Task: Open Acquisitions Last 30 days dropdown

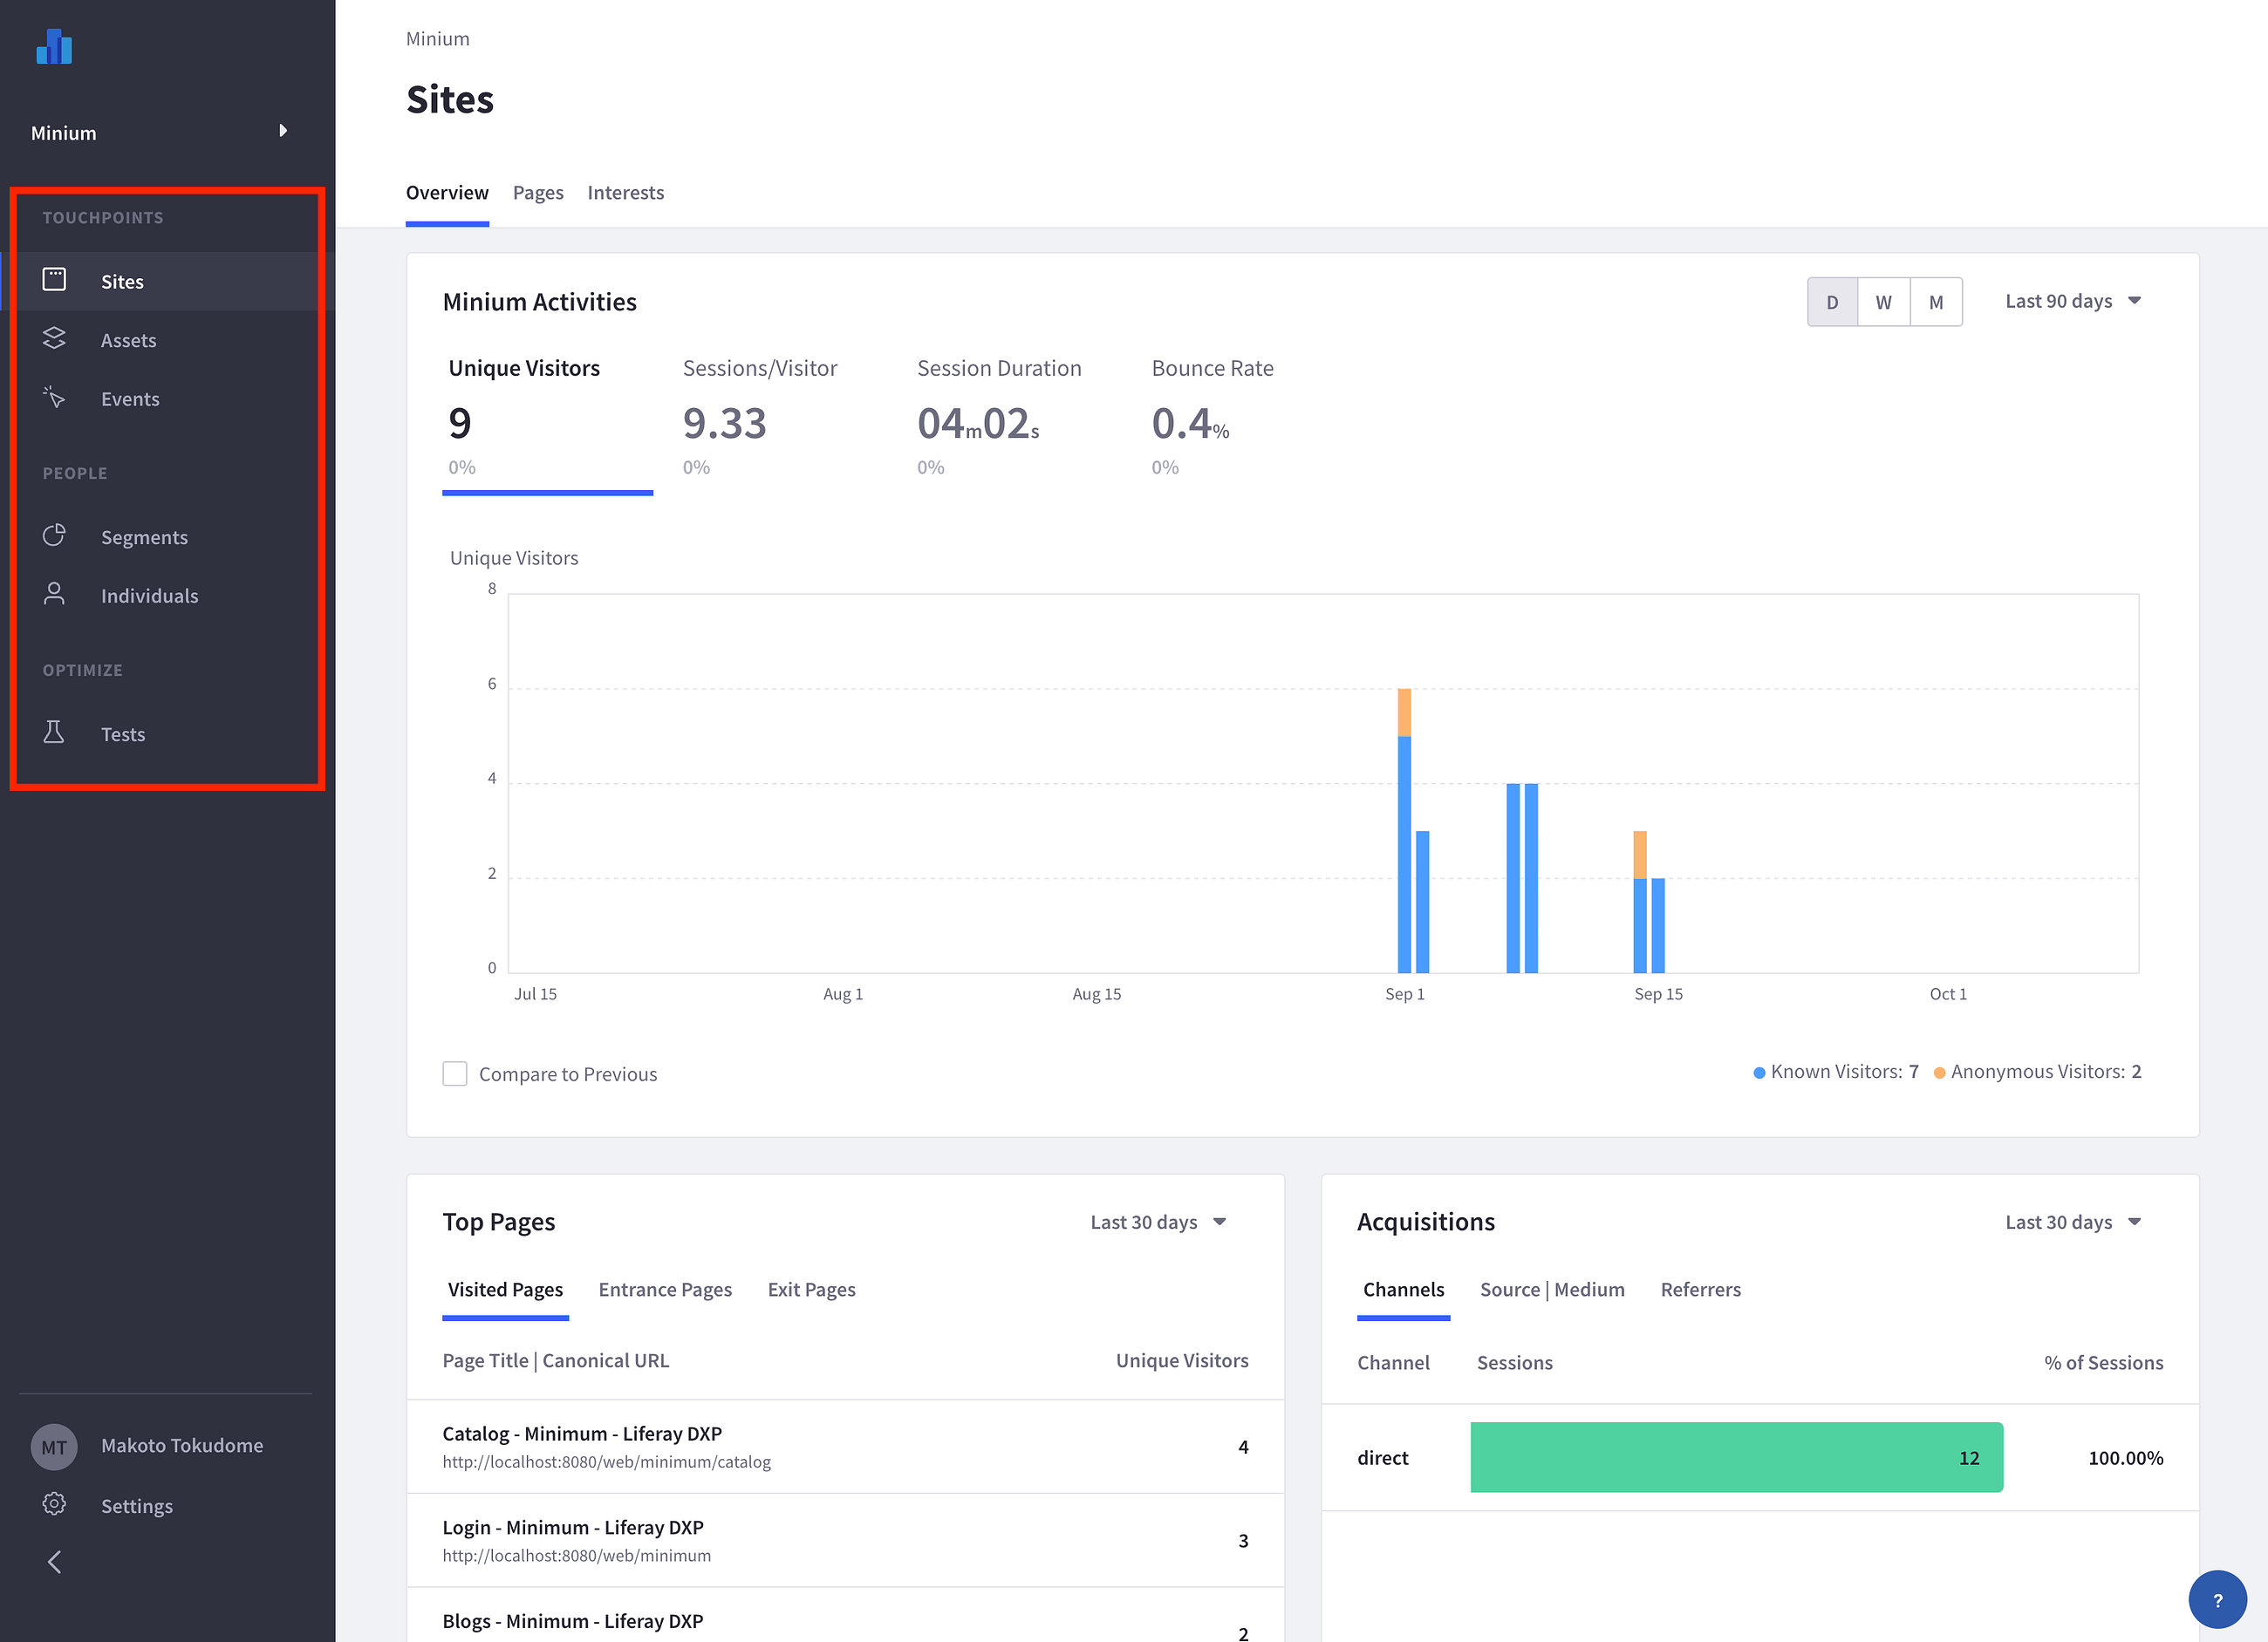Action: click(2073, 1223)
